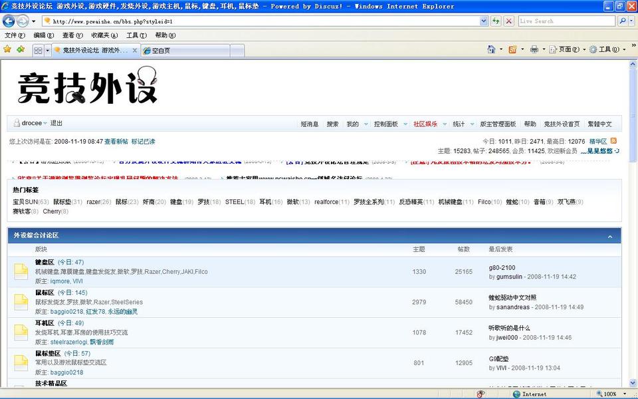Viewport: 638px width, 399px height.
Task: Click the Favorites Center star icon
Action: (x=7, y=50)
